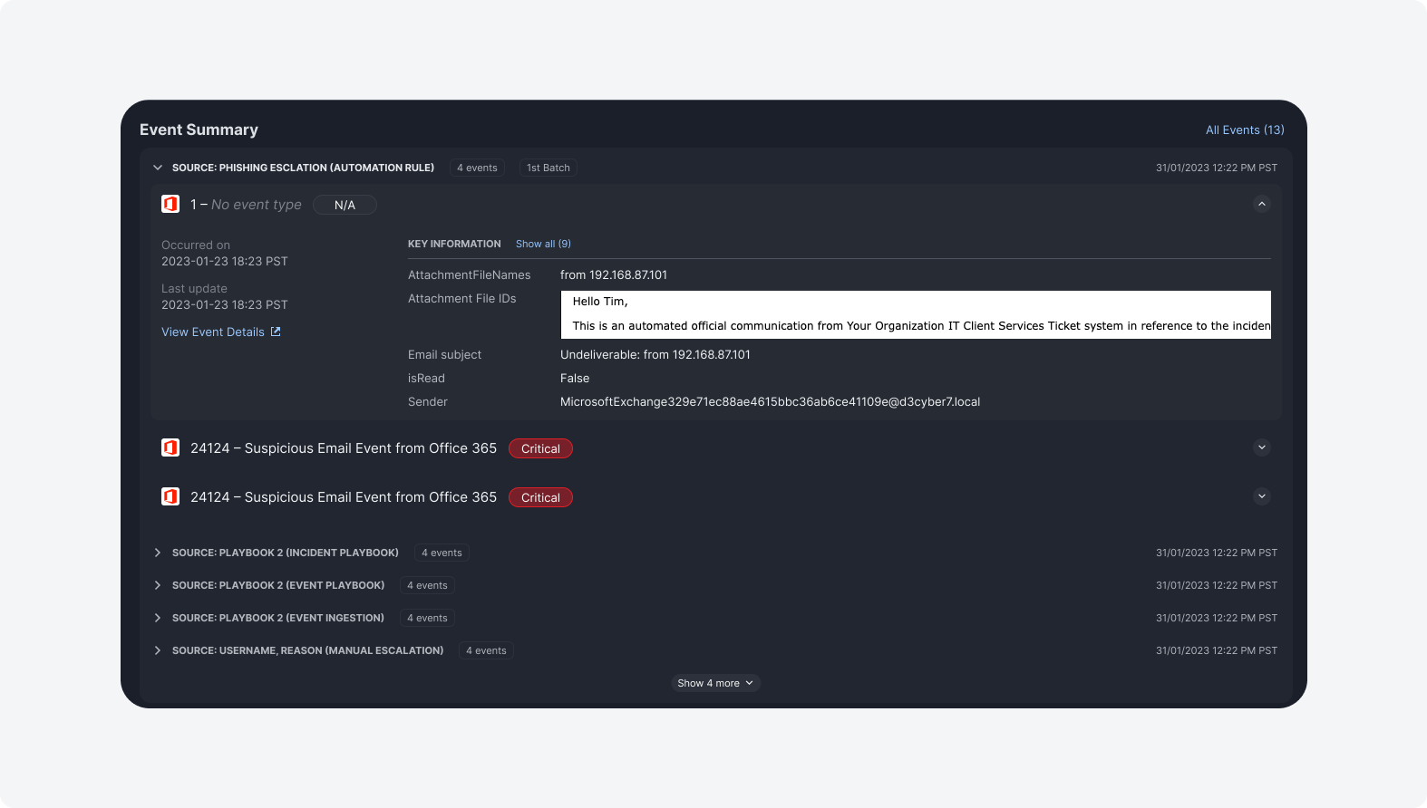Collapse the Phishing Esclation source group

pos(158,168)
